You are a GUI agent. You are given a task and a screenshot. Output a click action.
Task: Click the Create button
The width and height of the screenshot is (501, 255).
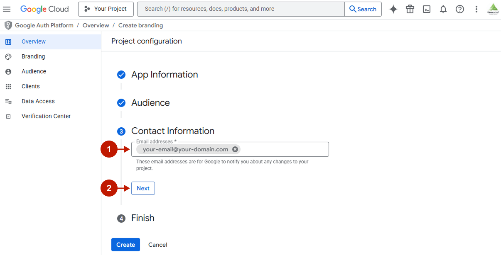coord(125,245)
